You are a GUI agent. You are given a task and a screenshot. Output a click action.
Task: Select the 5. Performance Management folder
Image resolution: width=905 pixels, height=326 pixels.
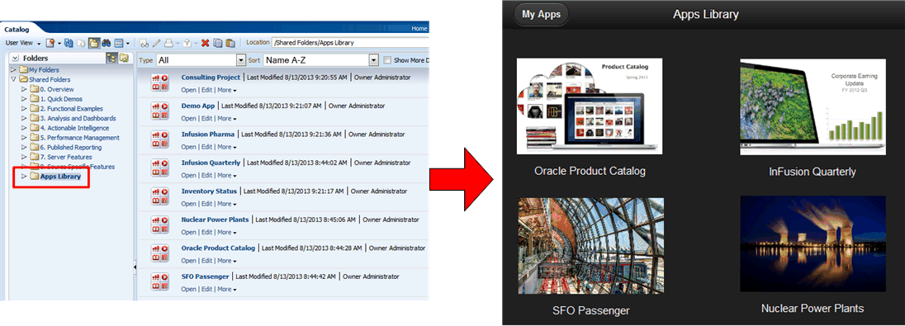pos(79,138)
